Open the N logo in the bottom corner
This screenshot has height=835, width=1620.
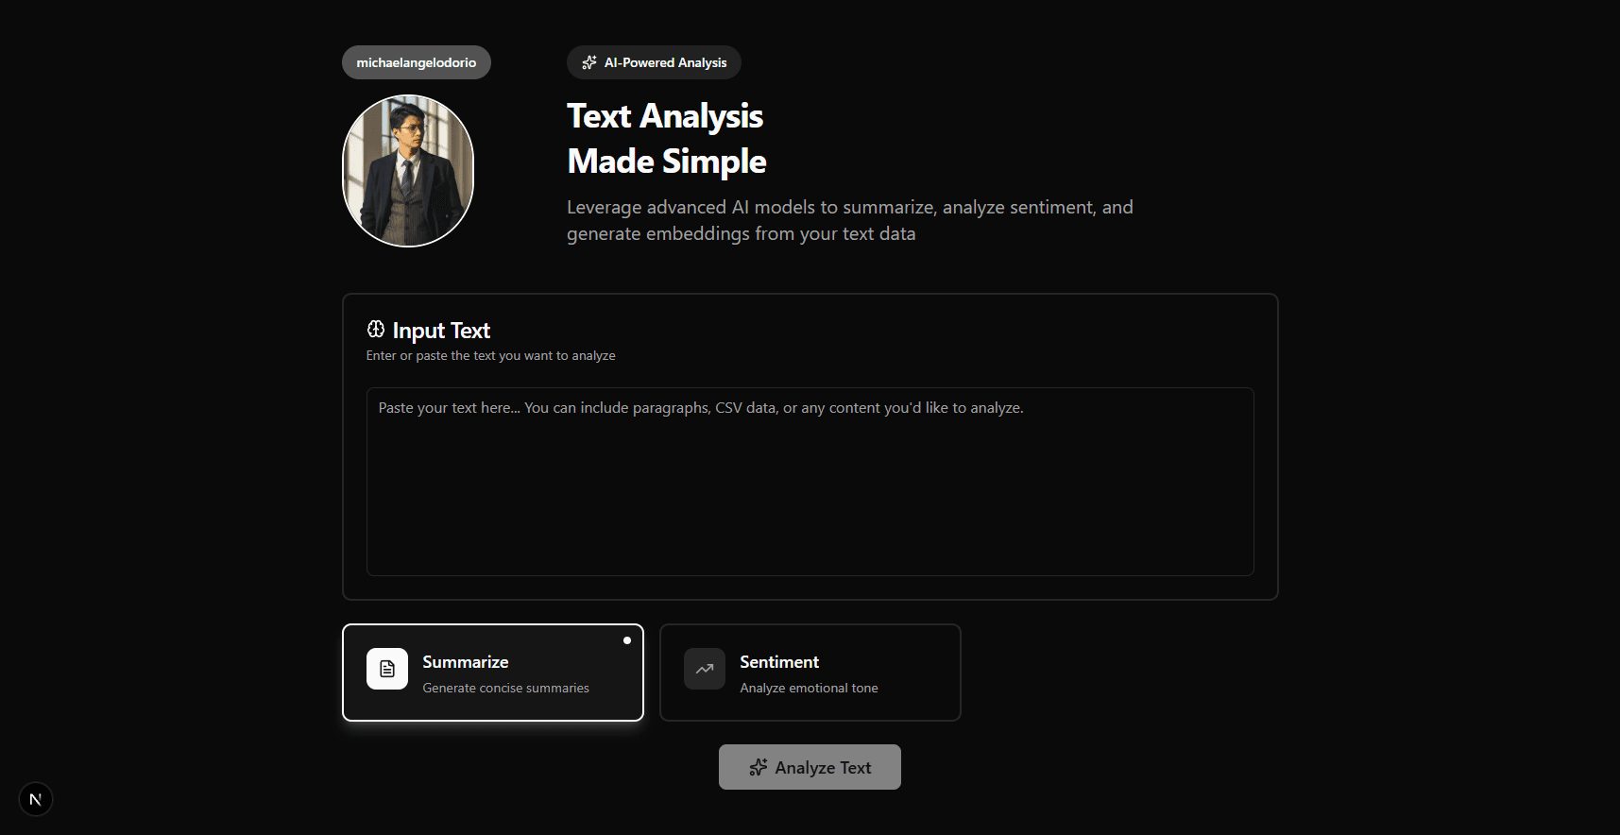[x=35, y=798]
